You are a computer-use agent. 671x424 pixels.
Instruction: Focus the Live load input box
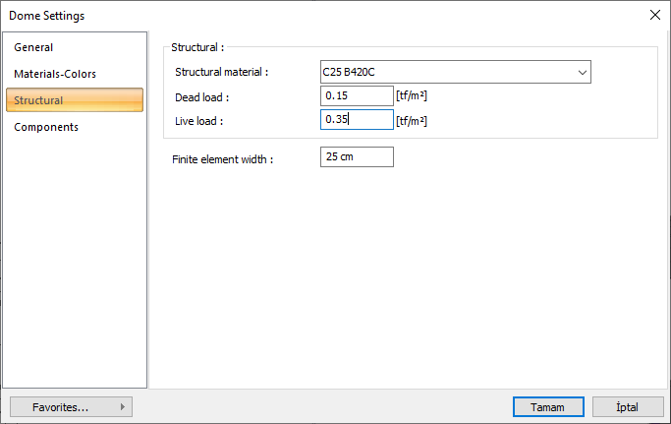click(357, 120)
